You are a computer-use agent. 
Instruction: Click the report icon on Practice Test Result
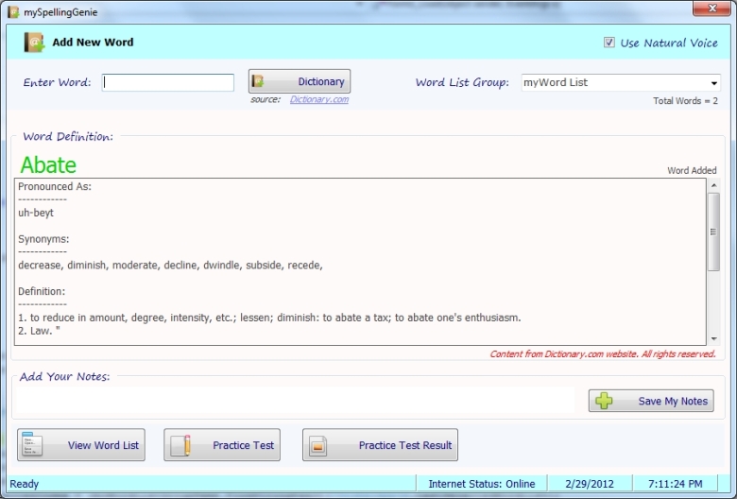pos(317,445)
